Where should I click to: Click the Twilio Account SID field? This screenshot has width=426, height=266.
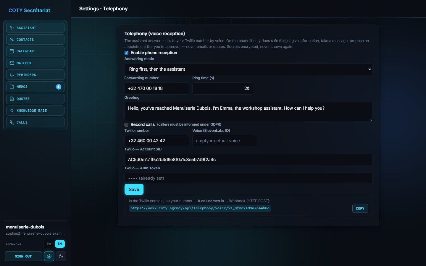(x=248, y=160)
